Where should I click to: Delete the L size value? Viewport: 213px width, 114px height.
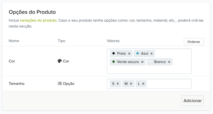coord(143,84)
